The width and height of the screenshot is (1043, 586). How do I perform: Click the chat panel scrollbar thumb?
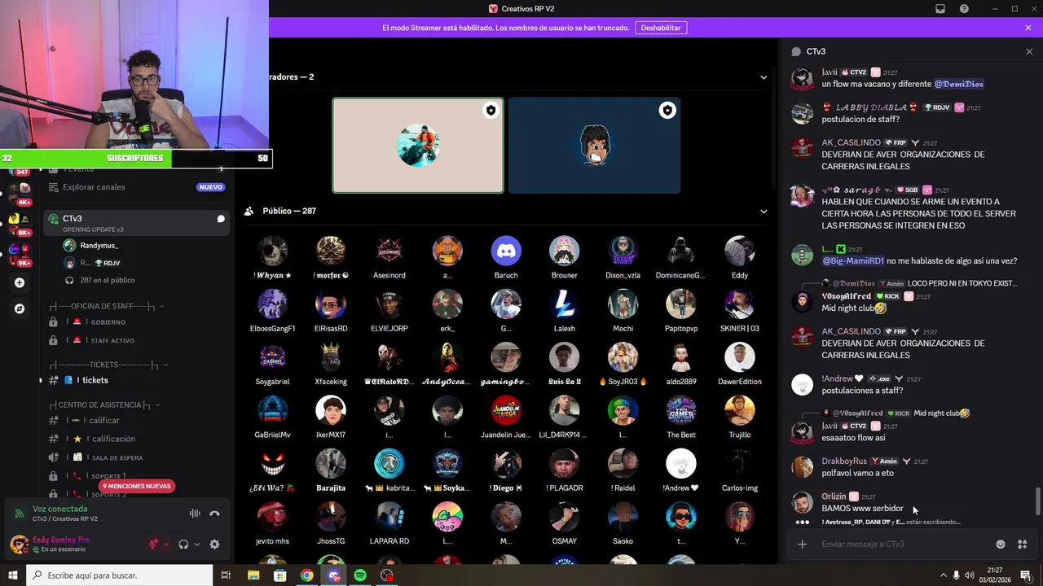[x=1037, y=501]
